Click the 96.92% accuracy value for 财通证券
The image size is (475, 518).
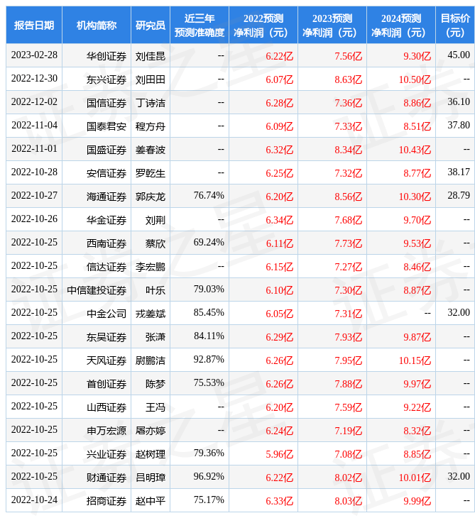(x=209, y=477)
